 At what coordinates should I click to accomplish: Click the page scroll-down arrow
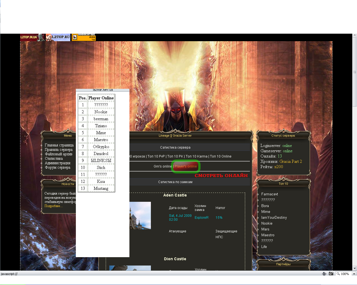[x=354, y=268]
